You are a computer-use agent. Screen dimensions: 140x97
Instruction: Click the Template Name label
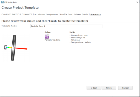pyautogui.click(x=9, y=26)
